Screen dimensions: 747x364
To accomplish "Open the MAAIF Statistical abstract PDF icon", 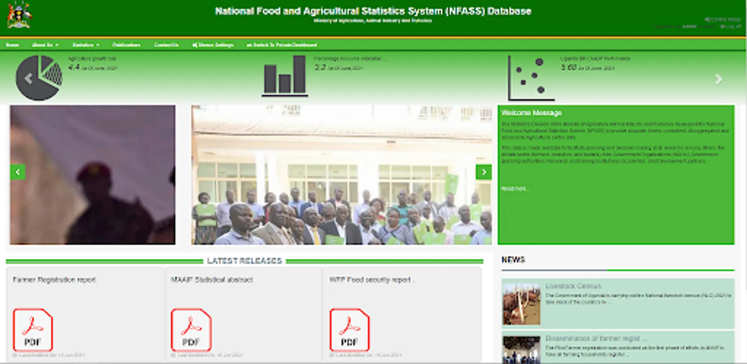I will (191, 330).
